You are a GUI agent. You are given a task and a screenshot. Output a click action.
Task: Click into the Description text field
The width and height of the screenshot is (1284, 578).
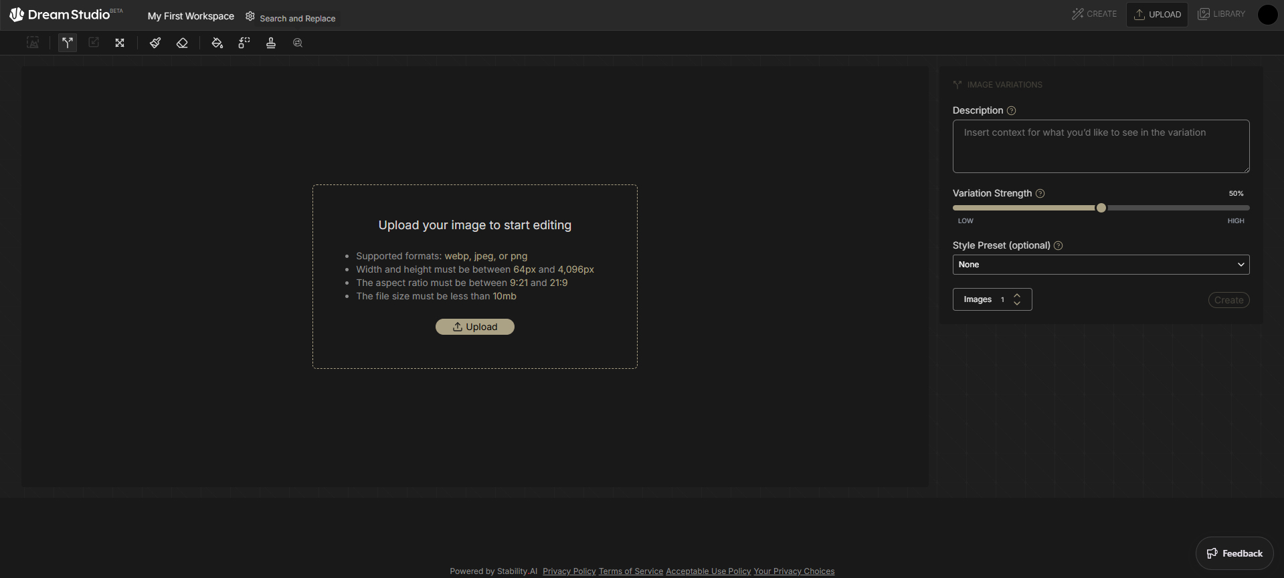click(1101, 146)
